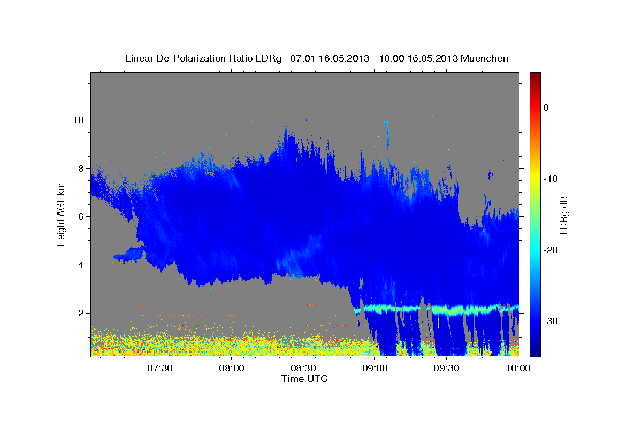642x428 pixels.
Task: Click the cyan melting layer band near 2 km
Action: 436,309
